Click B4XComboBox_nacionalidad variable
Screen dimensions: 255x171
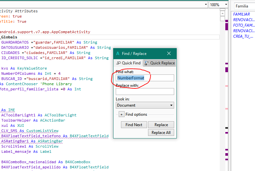(x=29, y=162)
